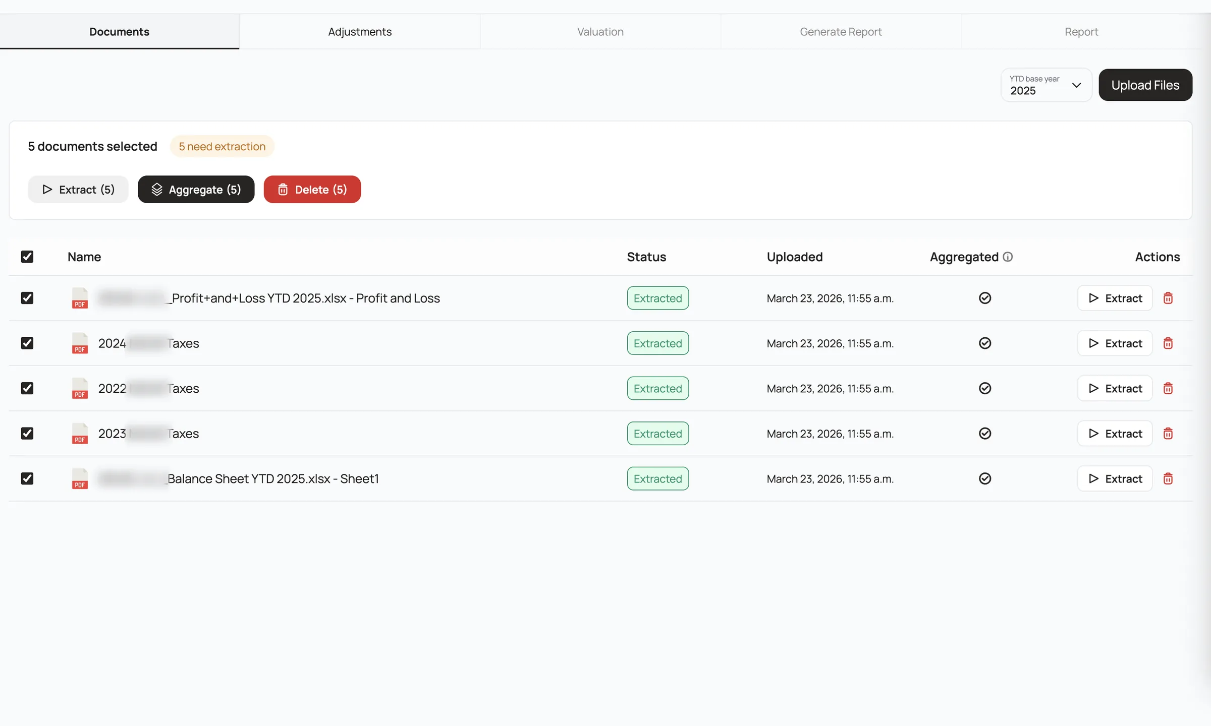Screen dimensions: 1211x726
Task: Uncheck the 2022 Taxes row checkbox
Action: [x=27, y=388]
